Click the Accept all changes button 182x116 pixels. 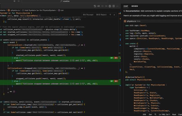[x=88, y=15]
